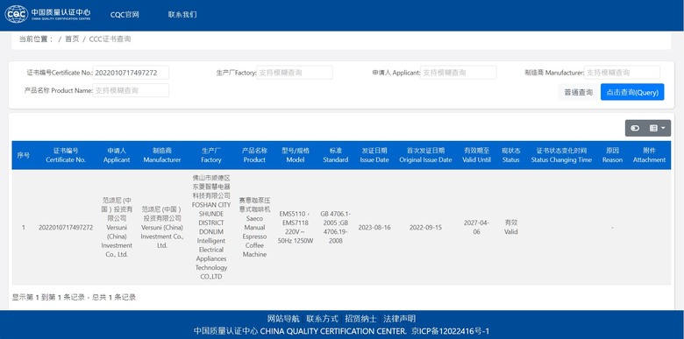This screenshot has width=684, height=339.
Task: Click the 制造商 Manufacturer column header
Action: [162, 155]
